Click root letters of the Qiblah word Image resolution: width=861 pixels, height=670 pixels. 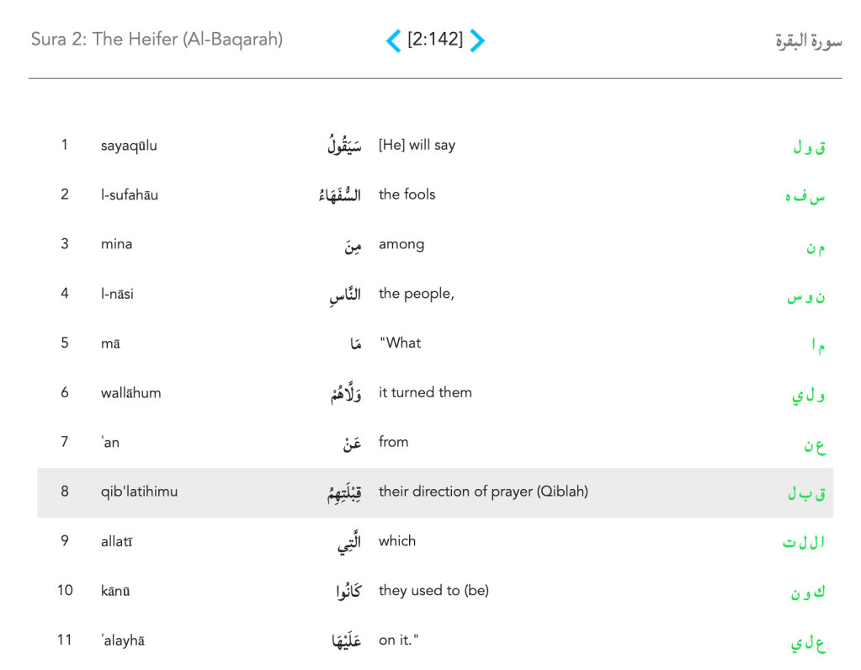point(806,493)
